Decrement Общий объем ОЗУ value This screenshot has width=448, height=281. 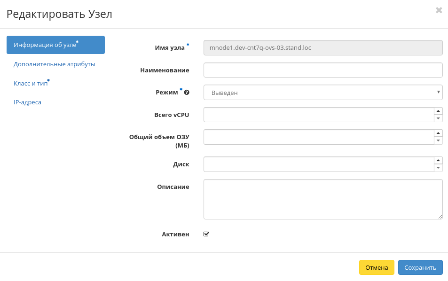pos(438,140)
